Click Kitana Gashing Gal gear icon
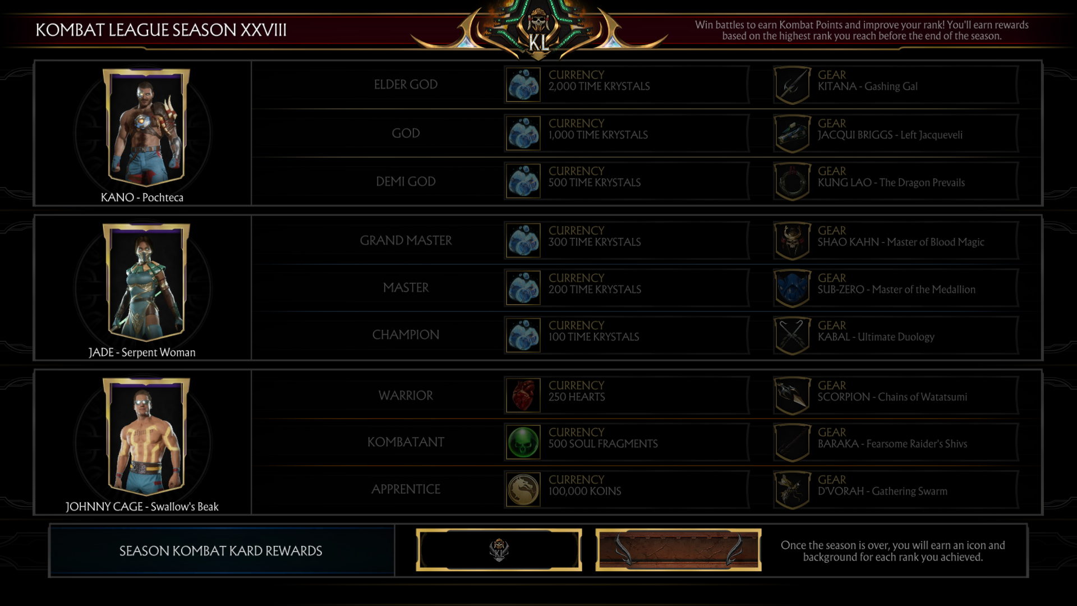This screenshot has width=1077, height=606. [792, 85]
